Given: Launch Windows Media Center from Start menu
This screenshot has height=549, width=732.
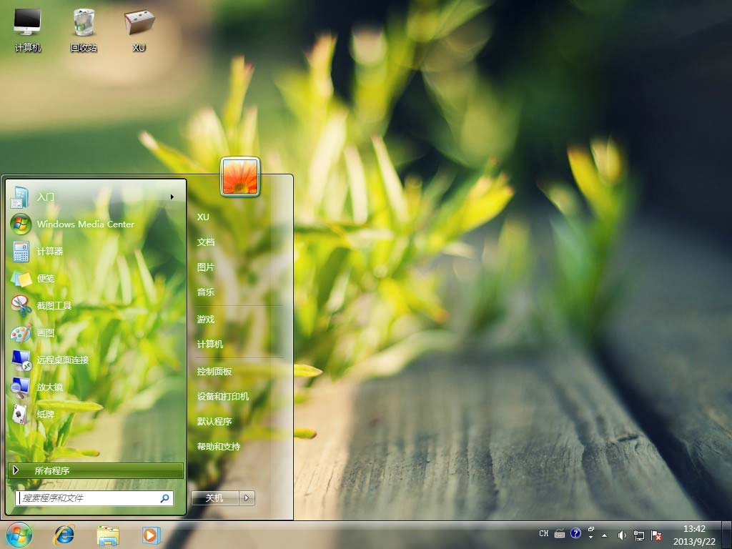Looking at the screenshot, I should [85, 224].
